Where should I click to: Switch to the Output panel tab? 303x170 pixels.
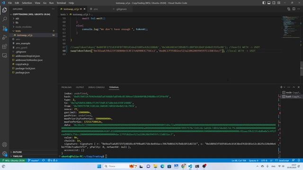click(x=80, y=87)
